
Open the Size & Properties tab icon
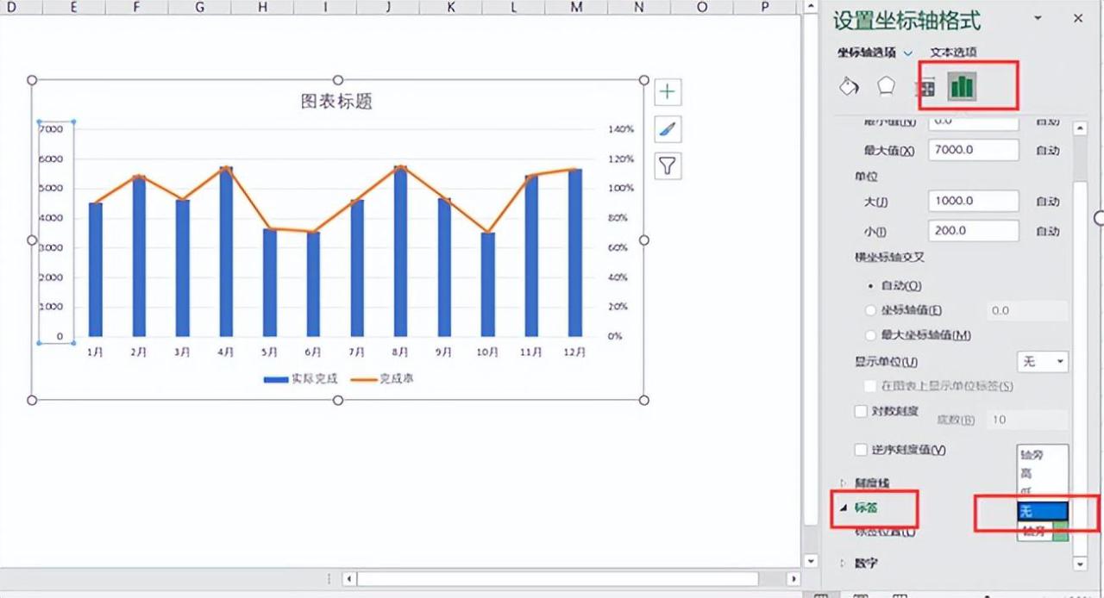coord(925,87)
